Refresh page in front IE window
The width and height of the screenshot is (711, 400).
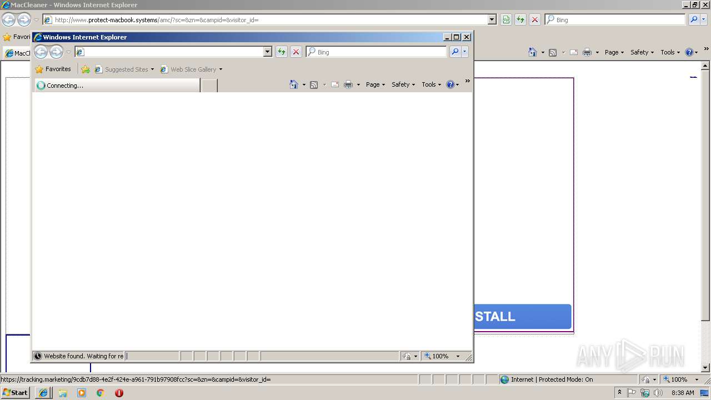click(282, 52)
